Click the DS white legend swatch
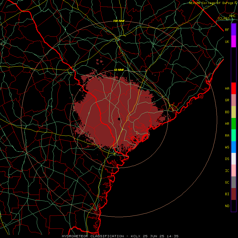The height and width of the screenshot is (238, 238). [x=234, y=159]
